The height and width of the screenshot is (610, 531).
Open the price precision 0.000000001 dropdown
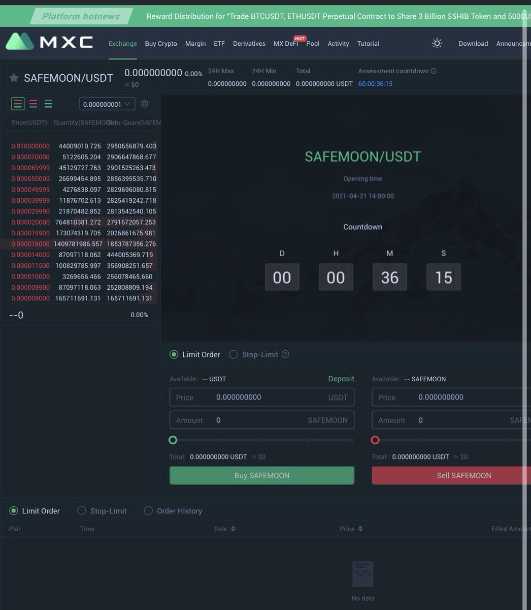coord(107,104)
